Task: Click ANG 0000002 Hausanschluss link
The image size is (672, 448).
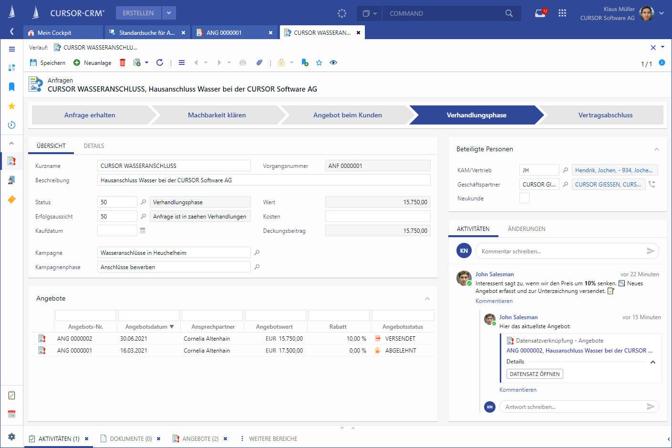Action: pos(579,350)
